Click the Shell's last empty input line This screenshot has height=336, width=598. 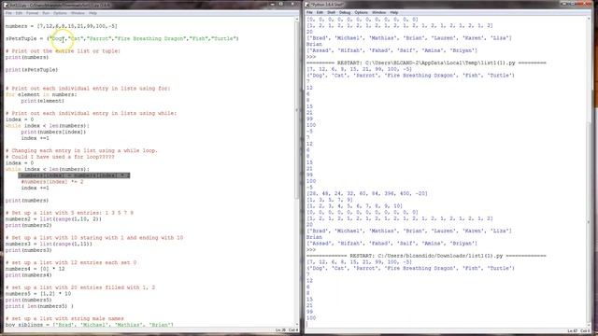coord(447,324)
